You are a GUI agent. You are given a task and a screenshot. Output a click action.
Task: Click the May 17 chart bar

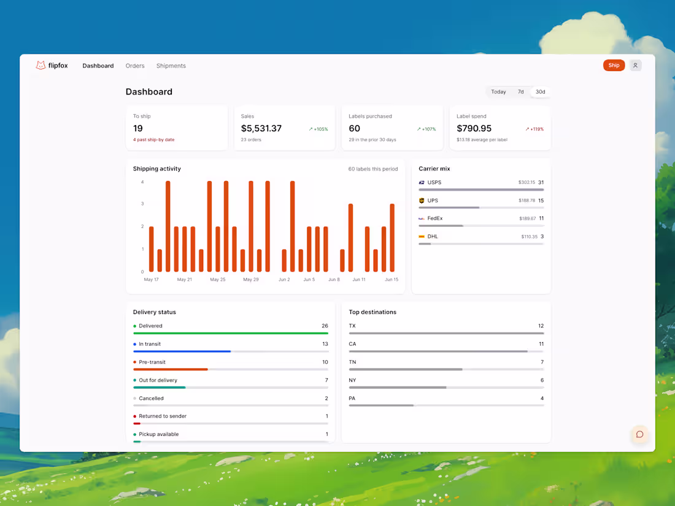click(152, 249)
